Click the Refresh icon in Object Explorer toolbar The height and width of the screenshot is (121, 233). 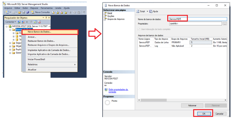(35, 22)
